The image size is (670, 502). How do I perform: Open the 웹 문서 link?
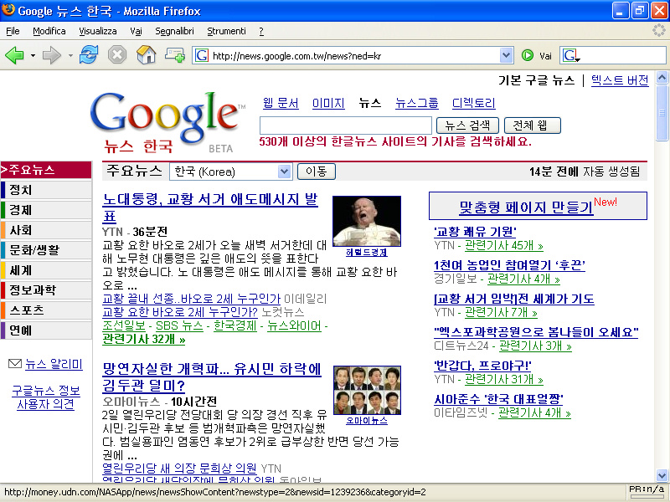point(281,103)
